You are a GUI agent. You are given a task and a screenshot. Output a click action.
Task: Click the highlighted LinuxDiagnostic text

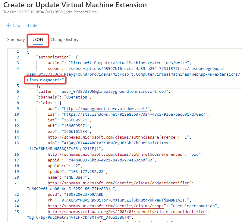point(45,80)
